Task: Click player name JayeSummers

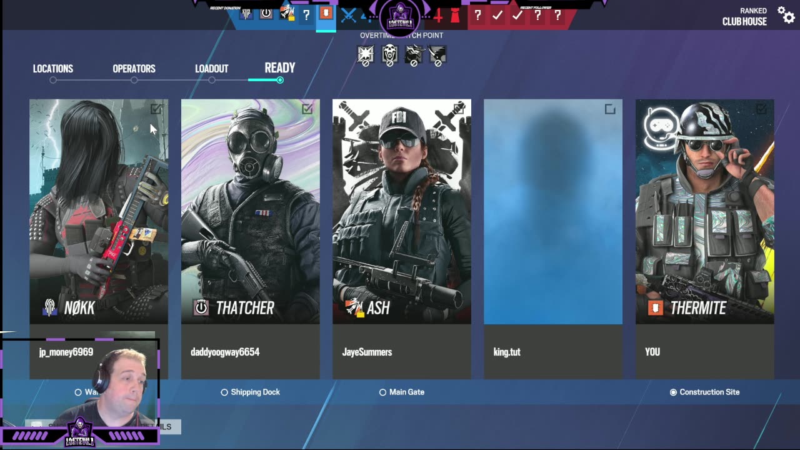Action: pos(367,352)
